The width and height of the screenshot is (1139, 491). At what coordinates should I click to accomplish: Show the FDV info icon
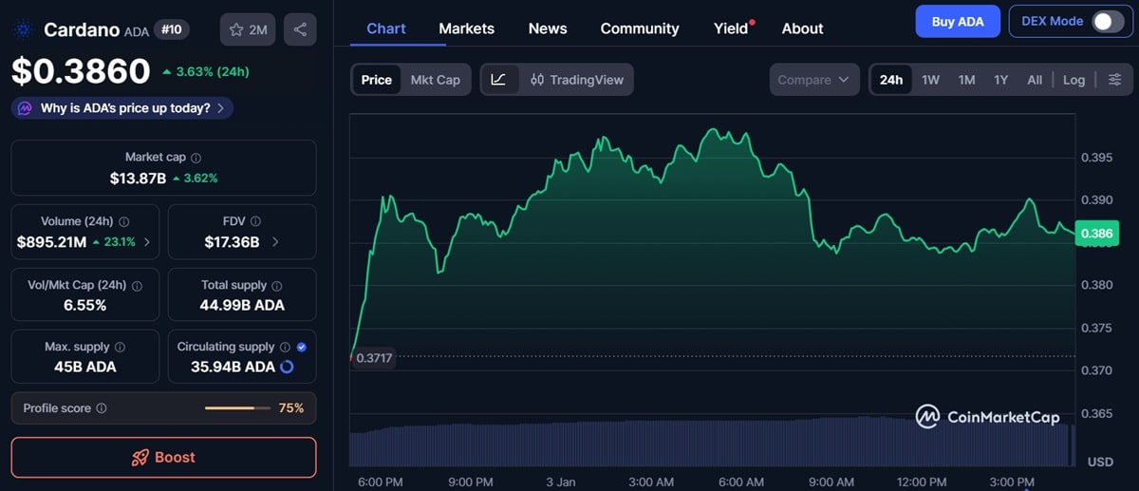coord(255,221)
